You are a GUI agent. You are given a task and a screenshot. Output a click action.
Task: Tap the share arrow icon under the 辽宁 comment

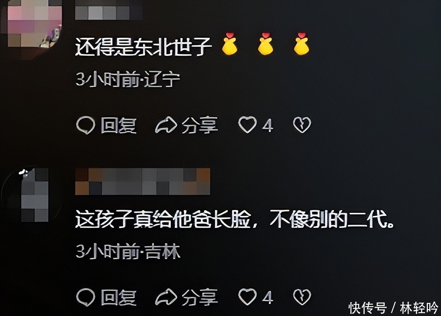point(166,125)
